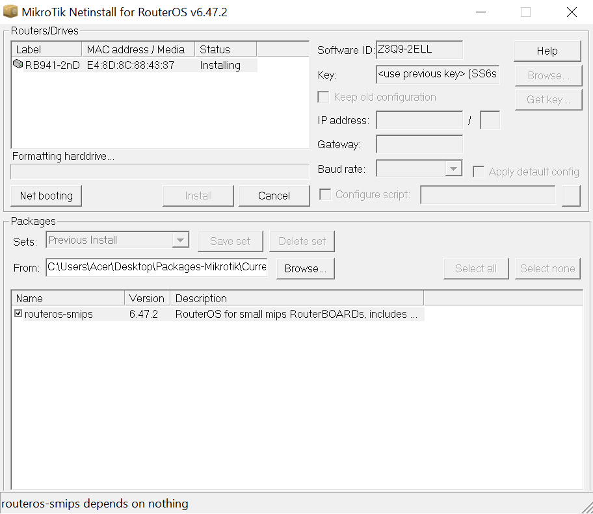Click the Select all packages button
This screenshot has width=593, height=514.
click(476, 268)
